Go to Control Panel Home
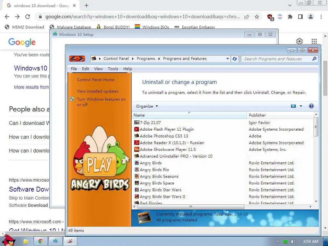 95,80
